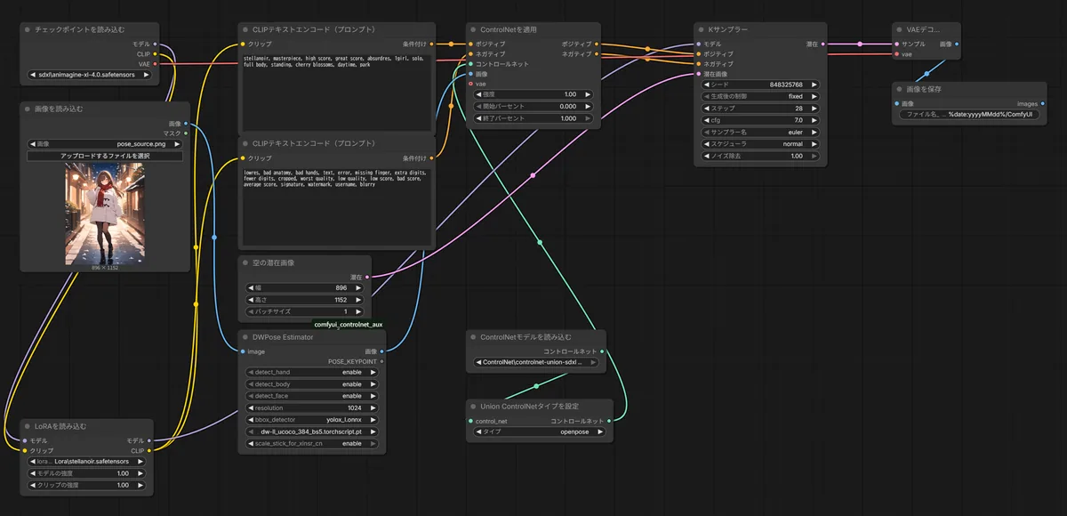Image resolution: width=1067 pixels, height=516 pixels.
Task: Collapse the DWPose Estimator node via its title dot
Action: (246, 337)
